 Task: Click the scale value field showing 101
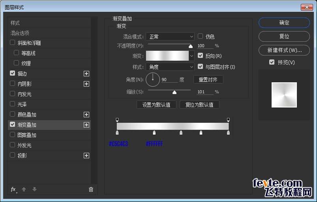click(x=205, y=92)
